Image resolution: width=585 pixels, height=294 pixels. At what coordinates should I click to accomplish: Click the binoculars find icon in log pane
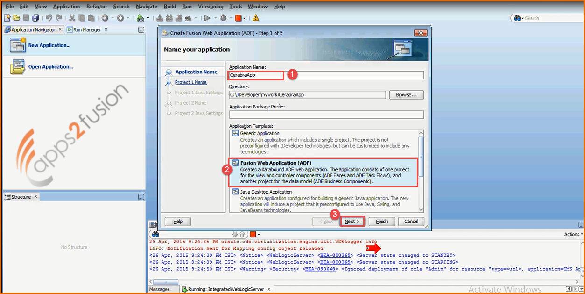tap(155, 234)
